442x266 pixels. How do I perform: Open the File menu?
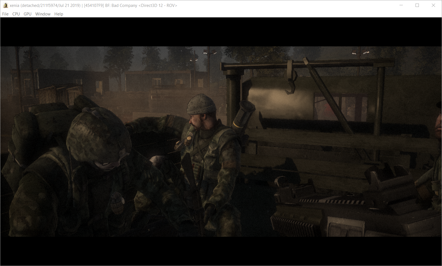pos(5,14)
